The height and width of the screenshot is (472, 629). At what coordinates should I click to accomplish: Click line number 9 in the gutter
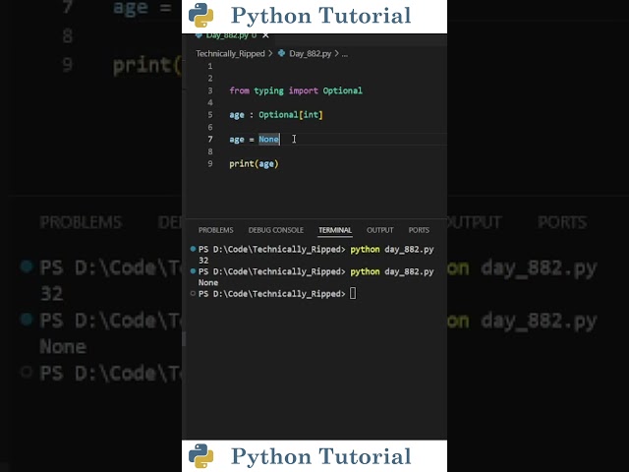click(x=210, y=164)
